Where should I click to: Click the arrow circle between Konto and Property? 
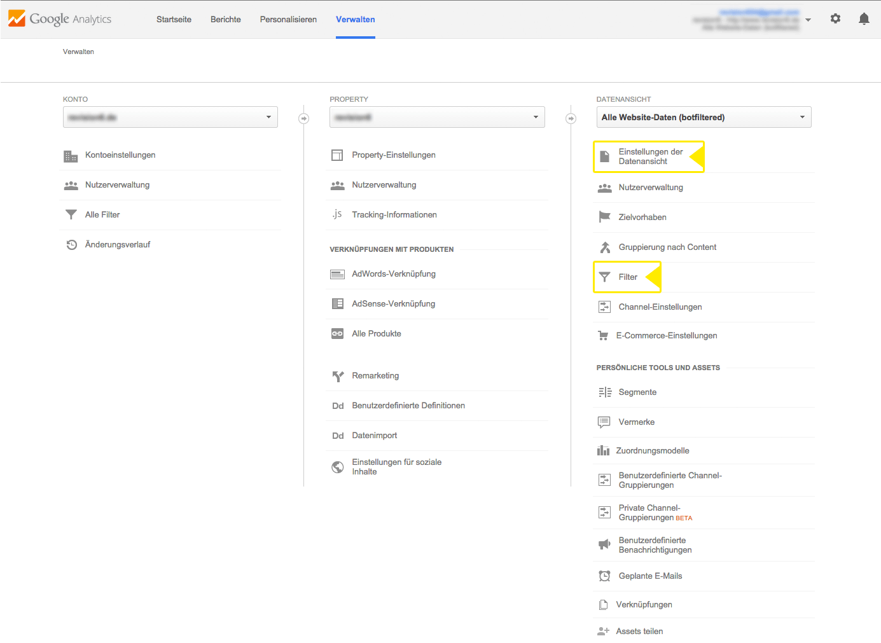[304, 118]
